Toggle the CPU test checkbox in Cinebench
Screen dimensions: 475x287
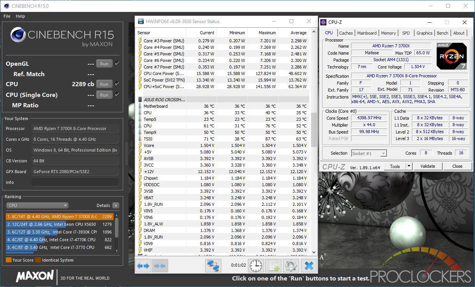117,84
